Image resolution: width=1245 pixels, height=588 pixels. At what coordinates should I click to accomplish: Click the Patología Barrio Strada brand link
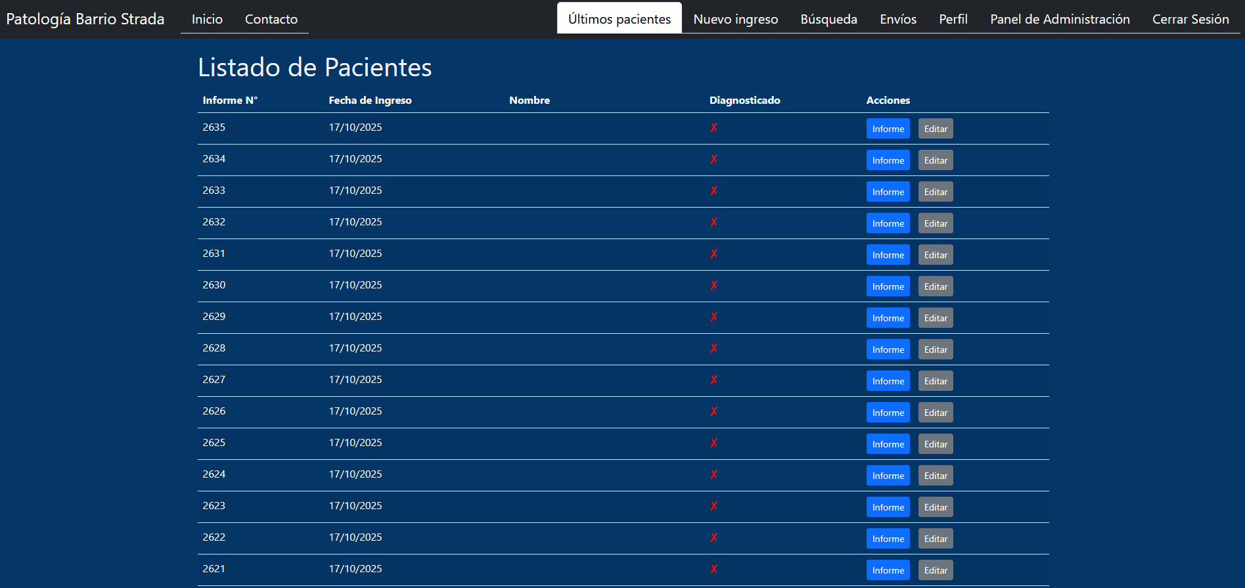(85, 19)
